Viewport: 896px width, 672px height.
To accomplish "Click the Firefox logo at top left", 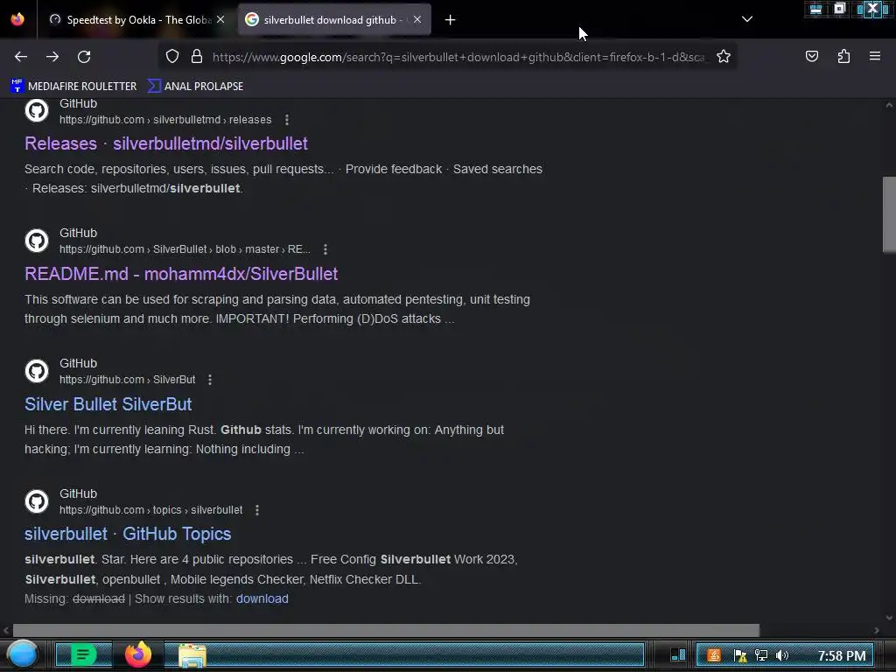I will [17, 19].
